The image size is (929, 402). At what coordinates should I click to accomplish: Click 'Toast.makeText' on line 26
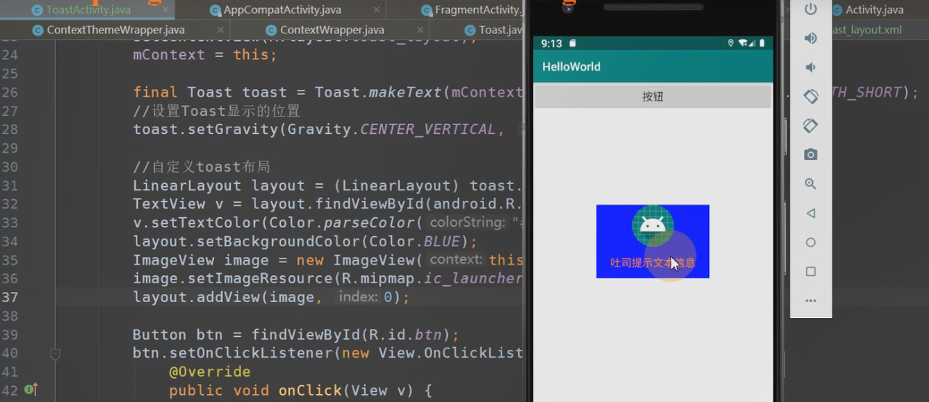(378, 93)
